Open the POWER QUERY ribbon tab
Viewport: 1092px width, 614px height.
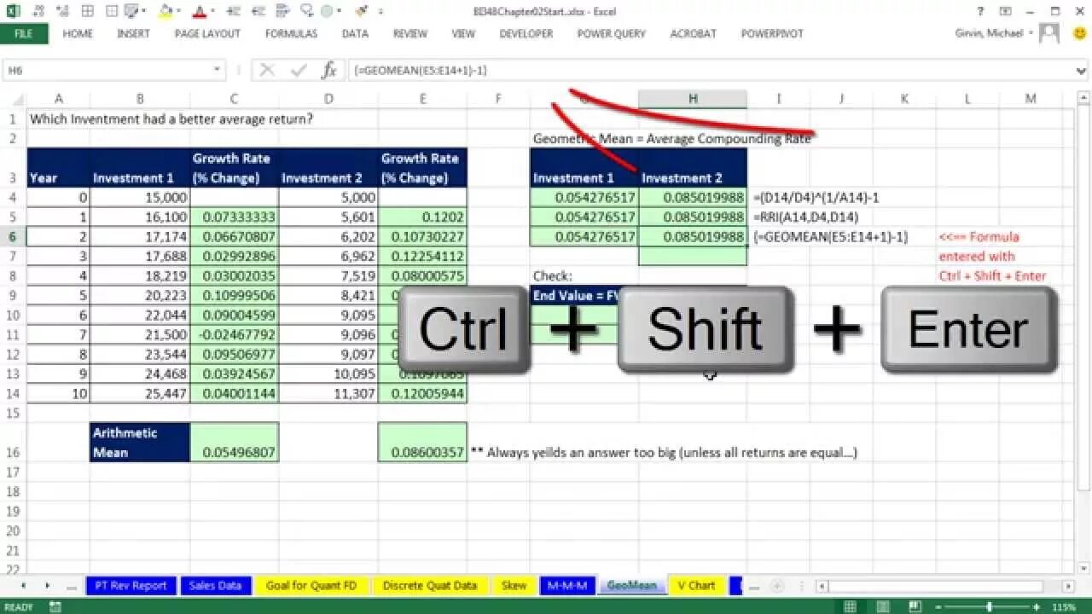click(611, 34)
